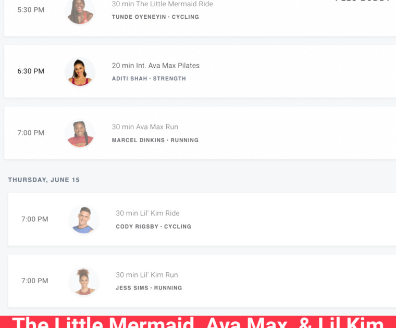
Task: Select Marcel Dinkins' 7:00 PM time slot
Action: tap(31, 133)
